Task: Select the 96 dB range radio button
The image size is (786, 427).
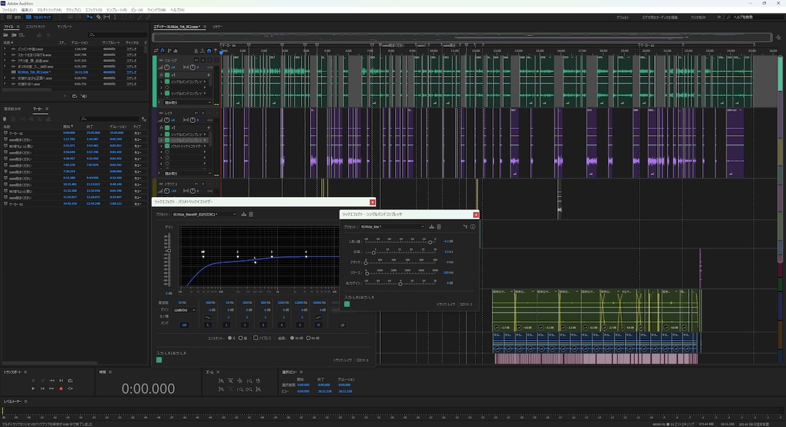Action: coord(308,337)
